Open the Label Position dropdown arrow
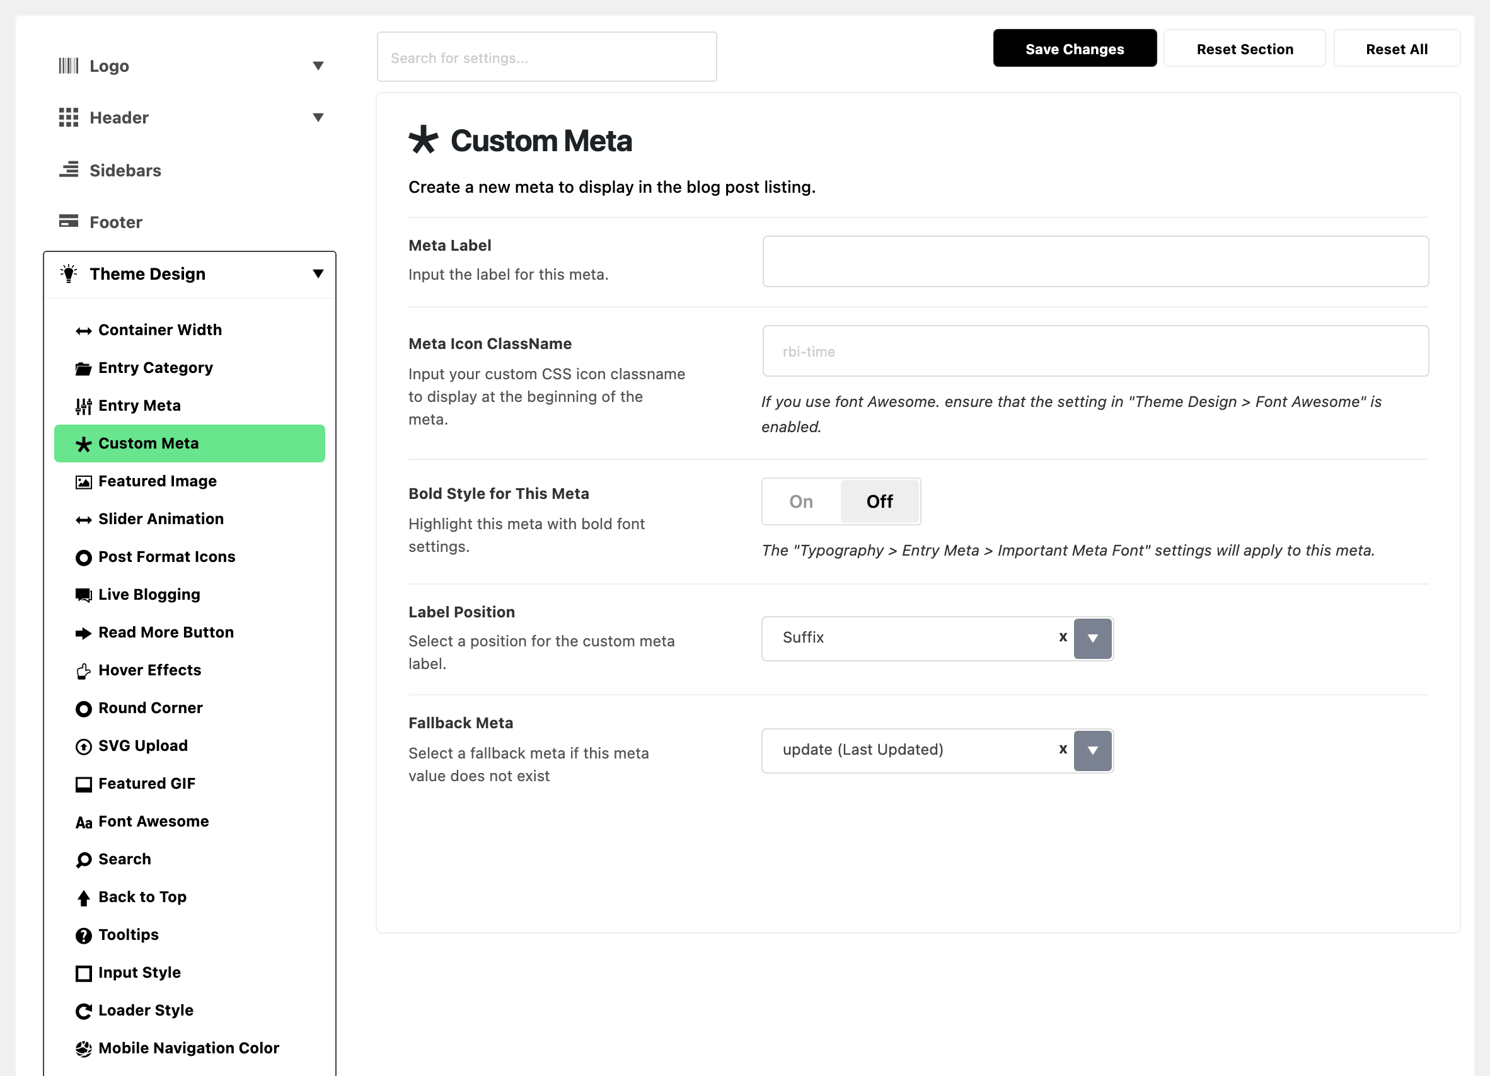1490x1076 pixels. [x=1092, y=638]
